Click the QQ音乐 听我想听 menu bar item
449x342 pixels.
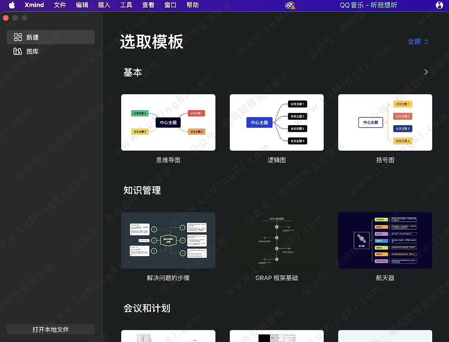[x=369, y=5]
